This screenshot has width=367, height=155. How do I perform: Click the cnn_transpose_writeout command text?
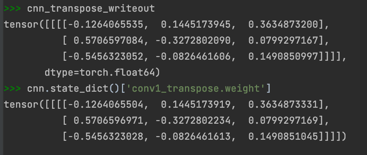click(91, 9)
